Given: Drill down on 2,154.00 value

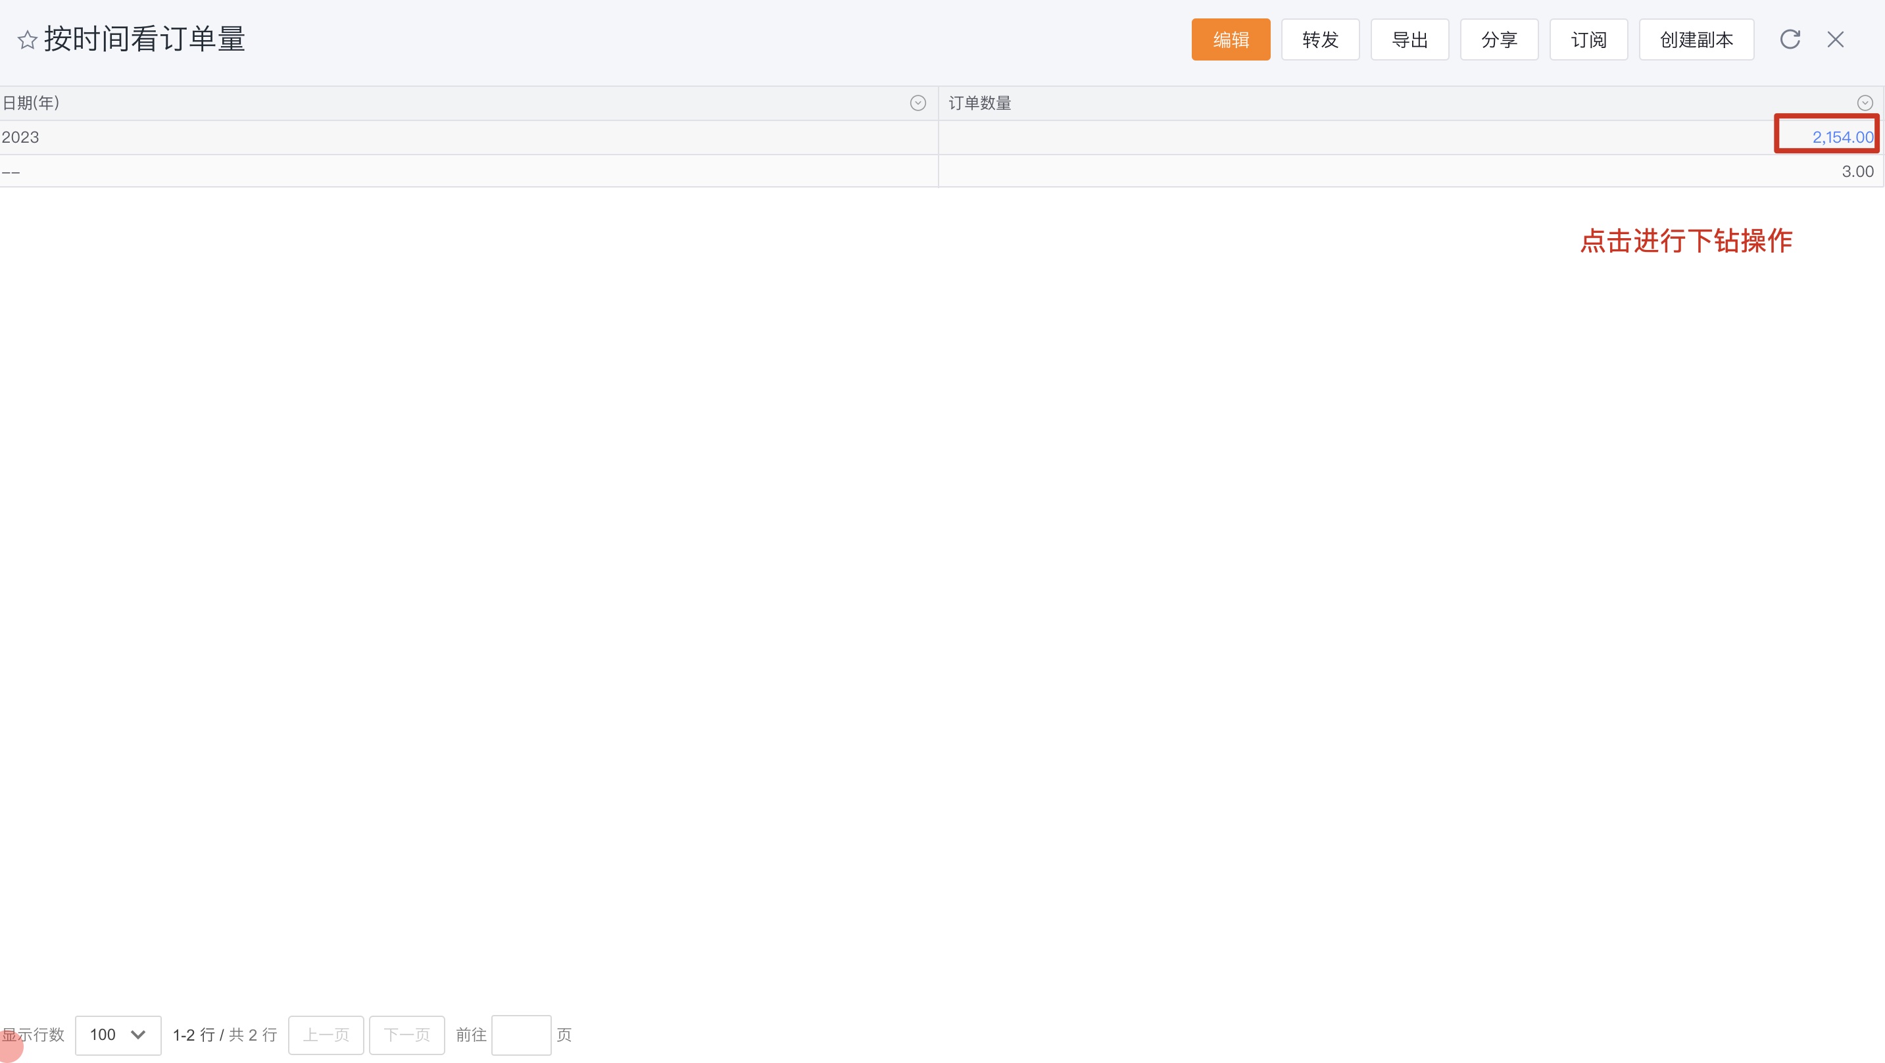Looking at the screenshot, I should pyautogui.click(x=1842, y=137).
